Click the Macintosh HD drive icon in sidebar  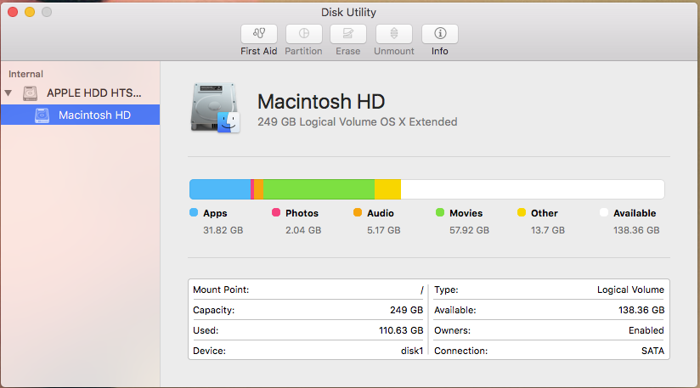pos(42,115)
